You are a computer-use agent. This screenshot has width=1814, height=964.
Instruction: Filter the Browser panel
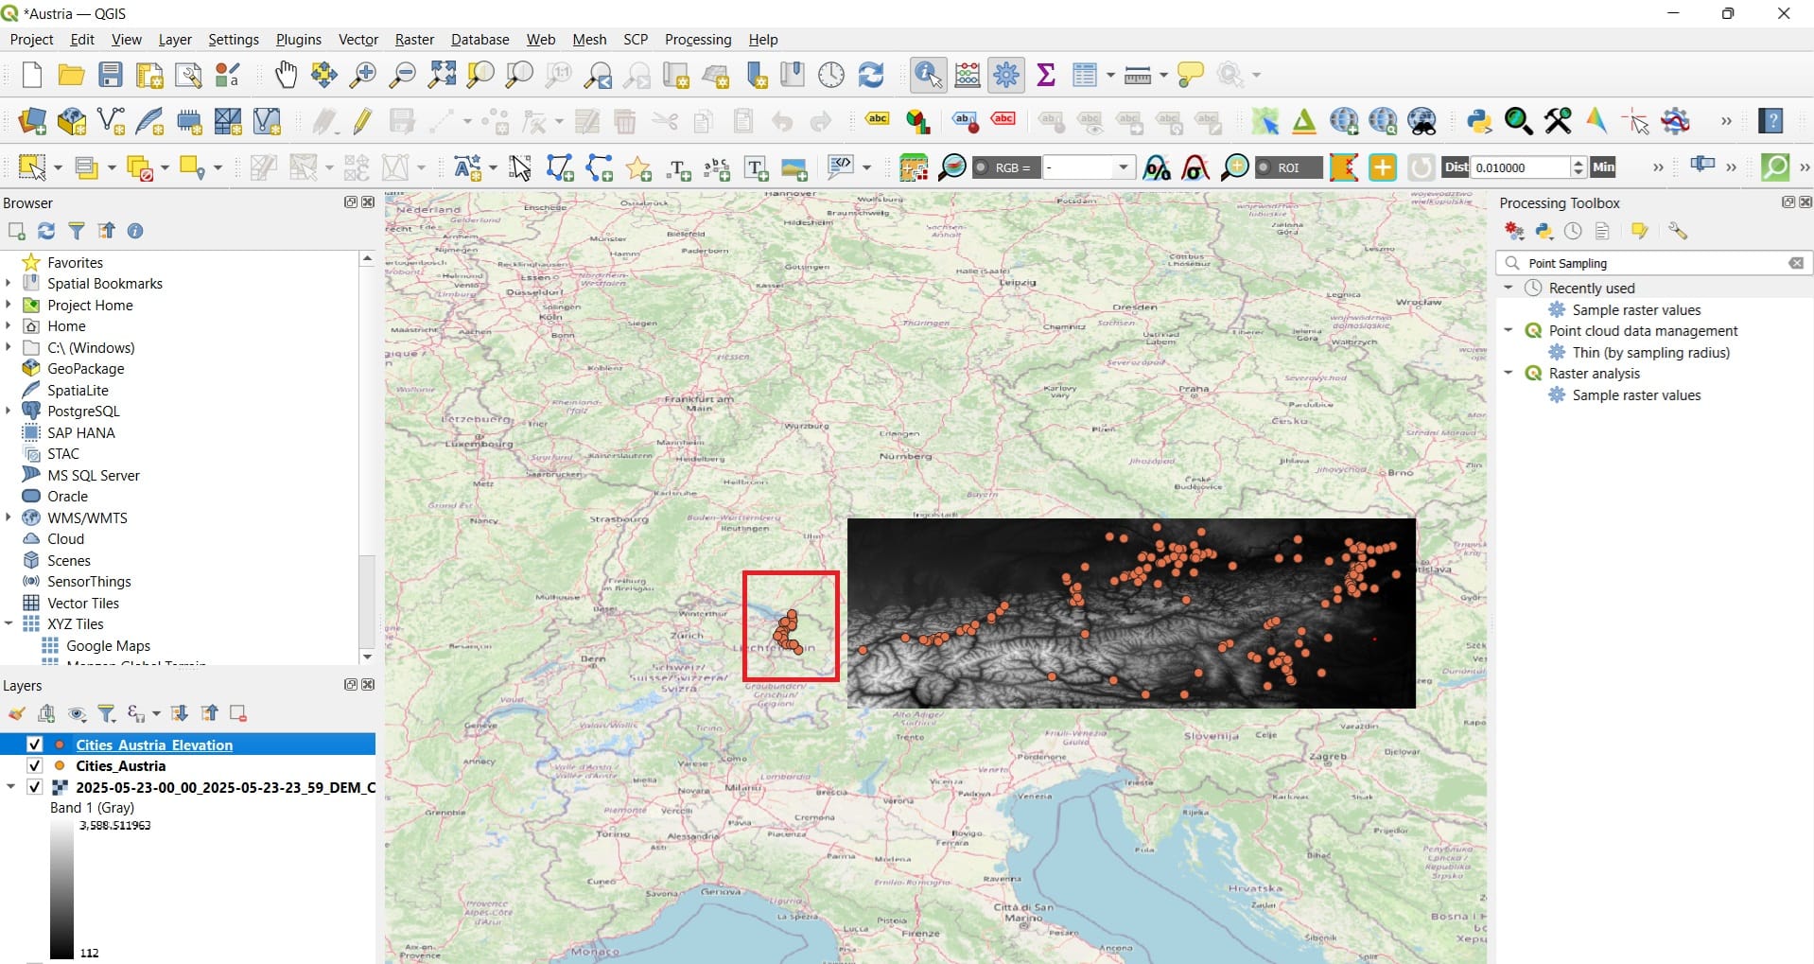coord(77,231)
